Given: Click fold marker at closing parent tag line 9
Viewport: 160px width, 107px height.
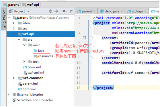Looking at the screenshot, I should click(x=91, y=58).
